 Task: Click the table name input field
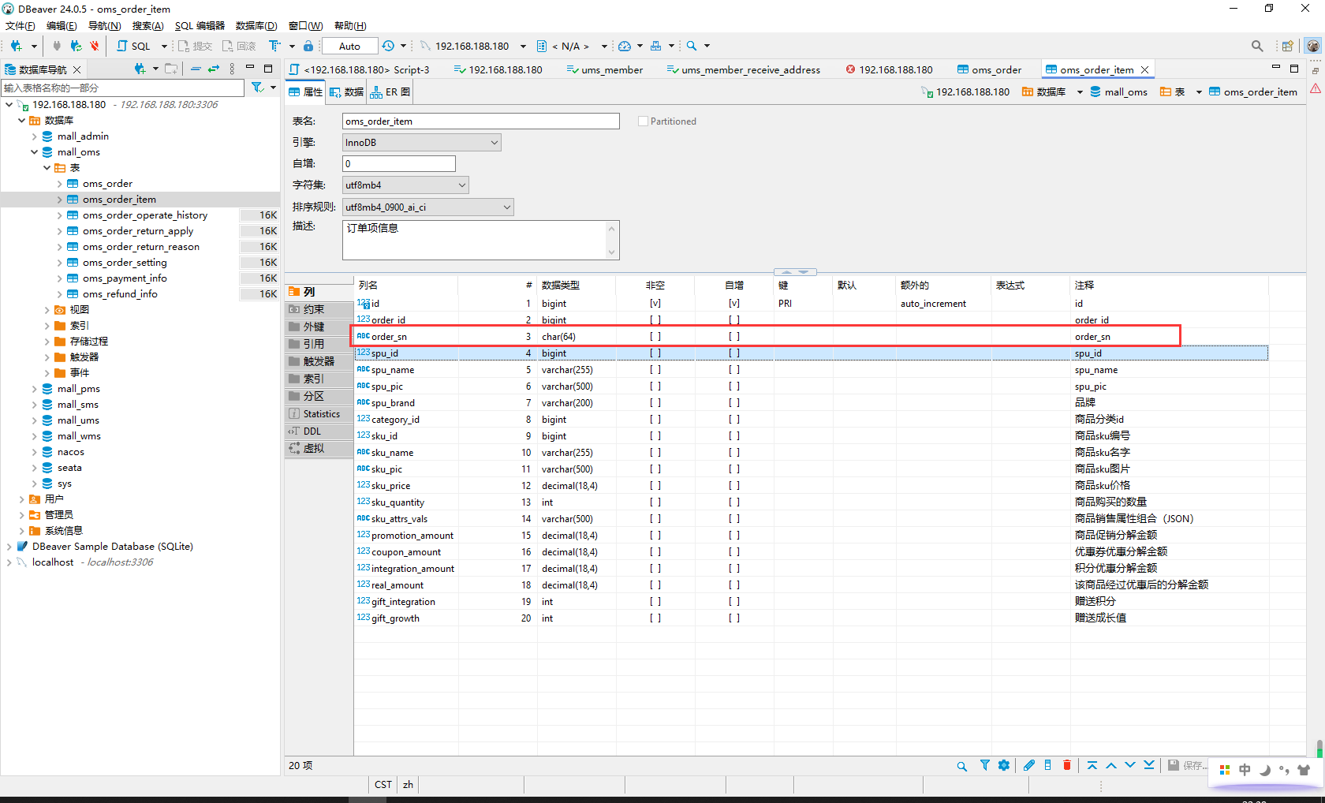click(481, 121)
